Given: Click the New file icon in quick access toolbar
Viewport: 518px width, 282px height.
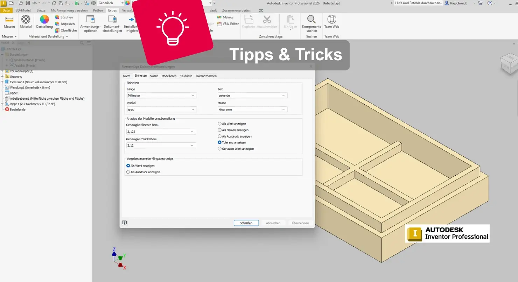Looking at the screenshot, I should pos(11,3).
